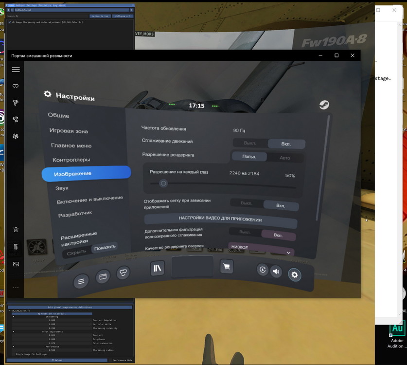Screen dimensions: 407x365
Task: Click the wrench tools icon in portal sidebar
Action: (x=16, y=247)
